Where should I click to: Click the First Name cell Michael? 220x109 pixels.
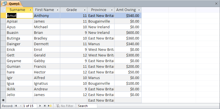[x=47, y=27]
